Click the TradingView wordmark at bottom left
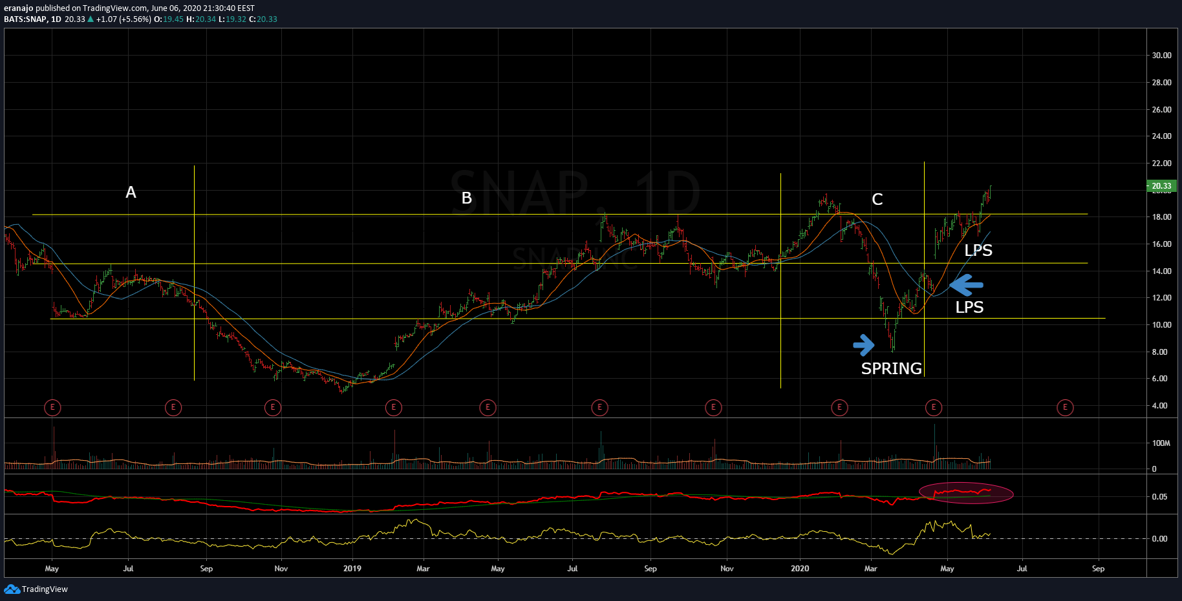Image resolution: width=1182 pixels, height=601 pixels. click(45, 589)
